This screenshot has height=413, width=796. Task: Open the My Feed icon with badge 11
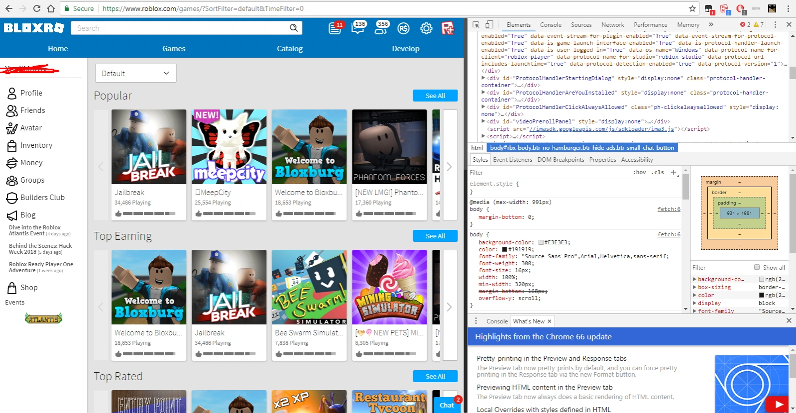pos(335,28)
